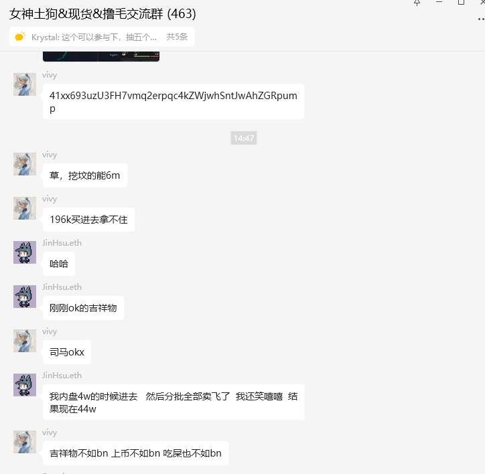Open the dark chart image thumbnail
This screenshot has height=474, width=485.
pos(101,57)
